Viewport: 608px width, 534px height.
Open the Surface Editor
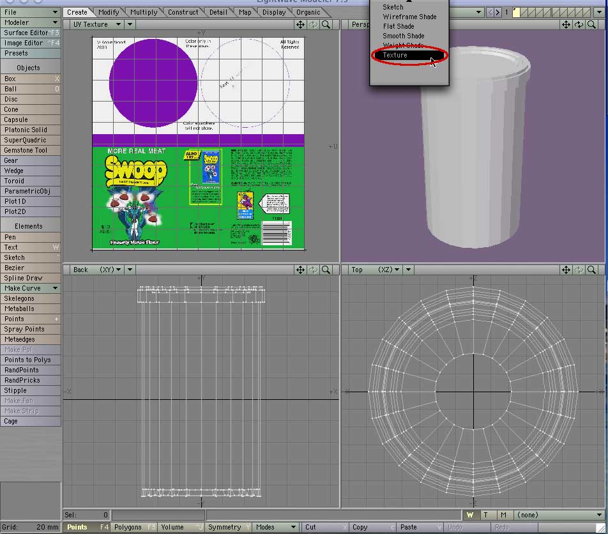click(x=31, y=33)
